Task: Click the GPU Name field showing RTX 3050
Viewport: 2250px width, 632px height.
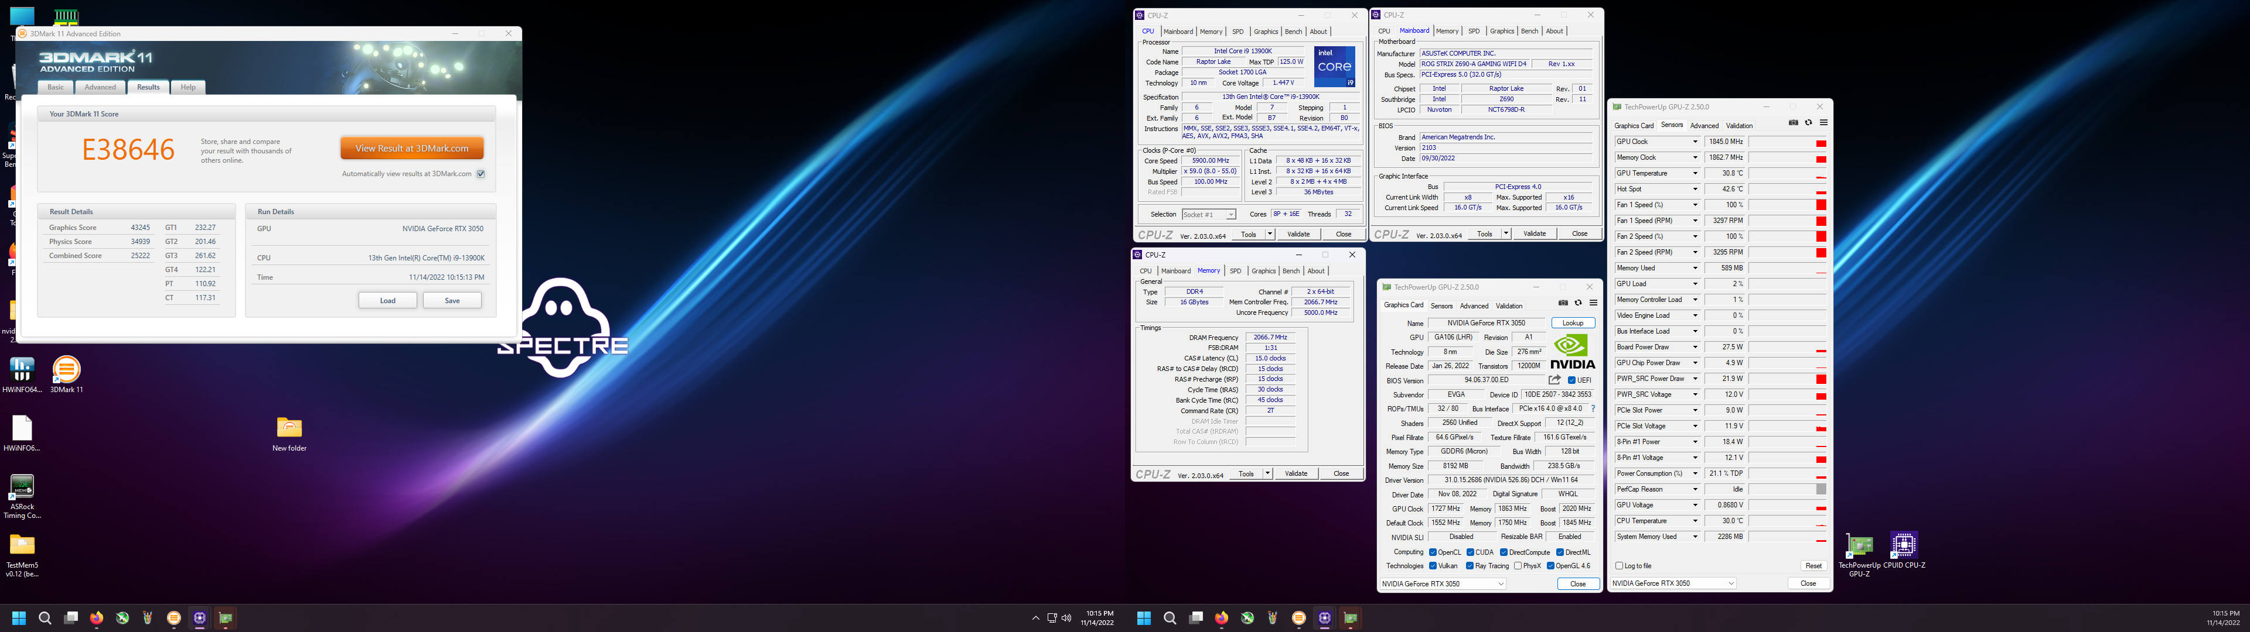Action: (1487, 323)
